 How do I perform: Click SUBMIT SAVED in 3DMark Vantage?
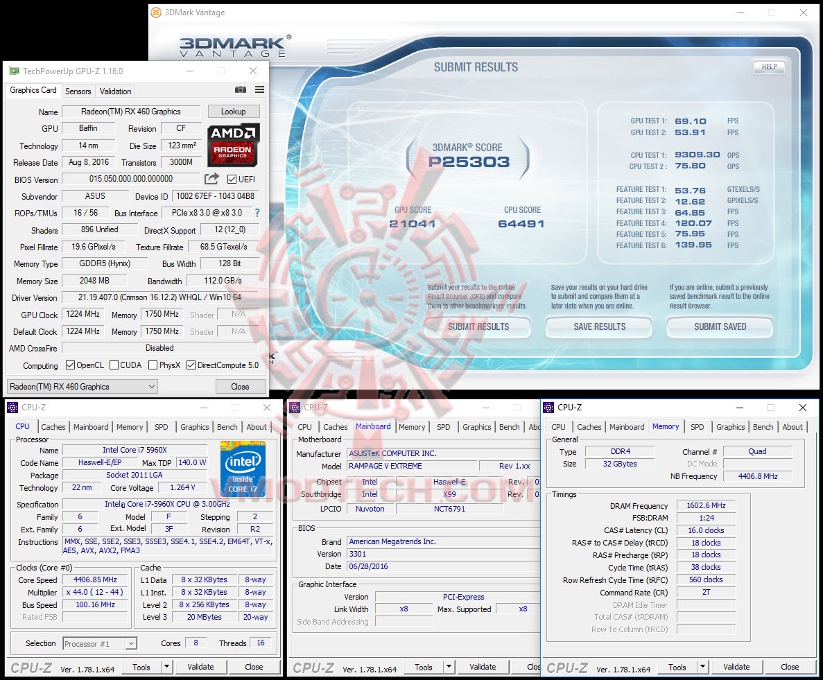[720, 327]
